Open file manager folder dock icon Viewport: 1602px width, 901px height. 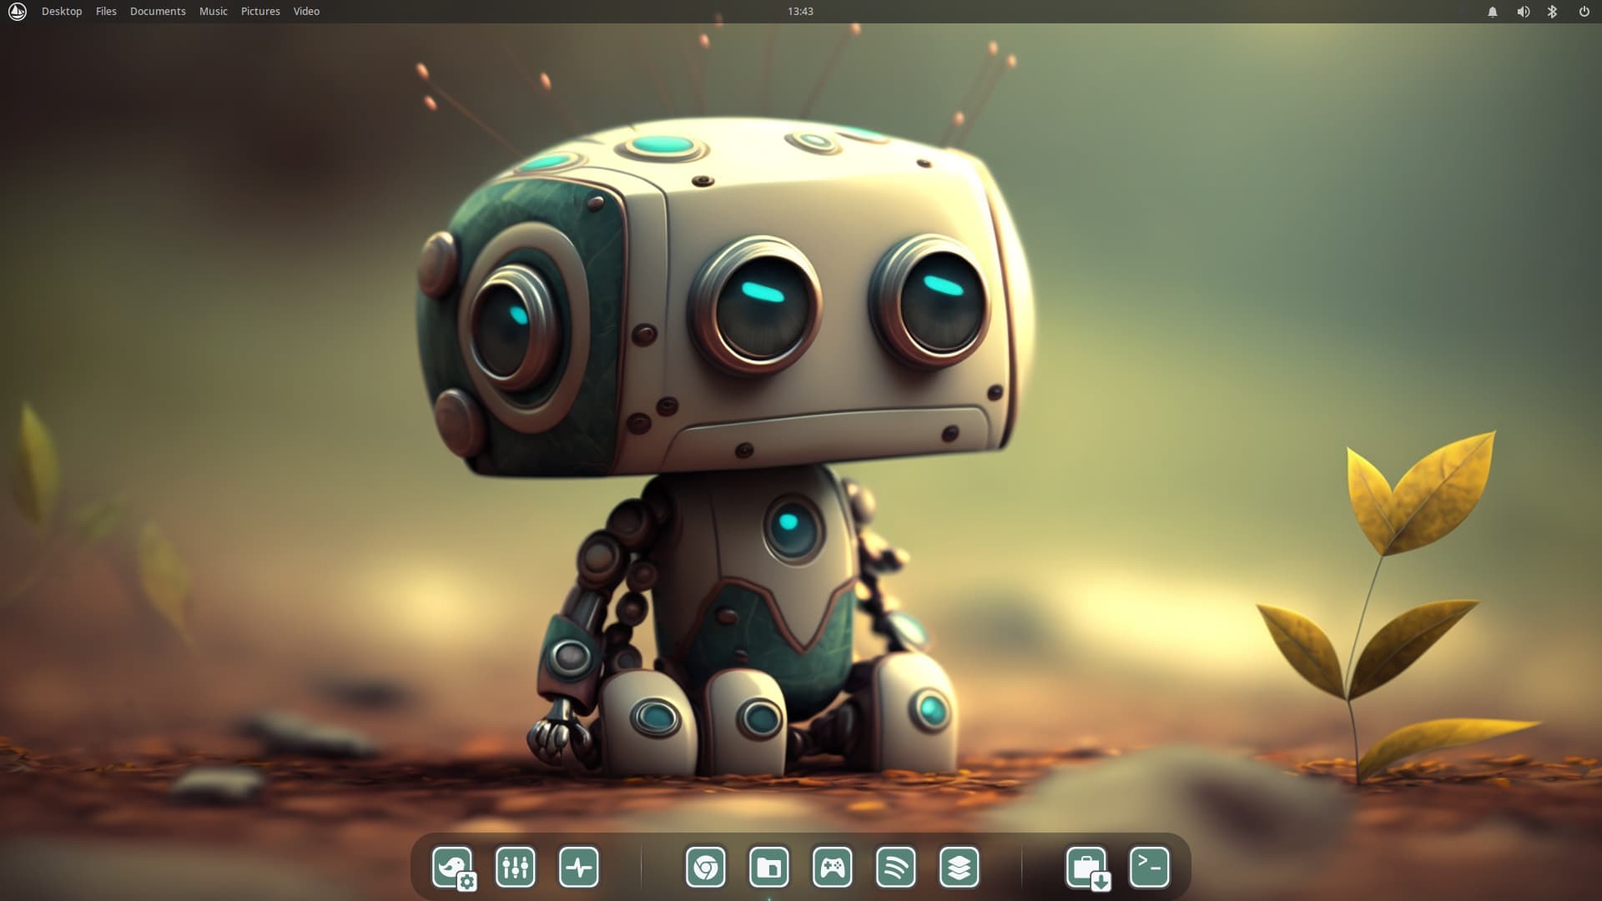[x=769, y=868]
